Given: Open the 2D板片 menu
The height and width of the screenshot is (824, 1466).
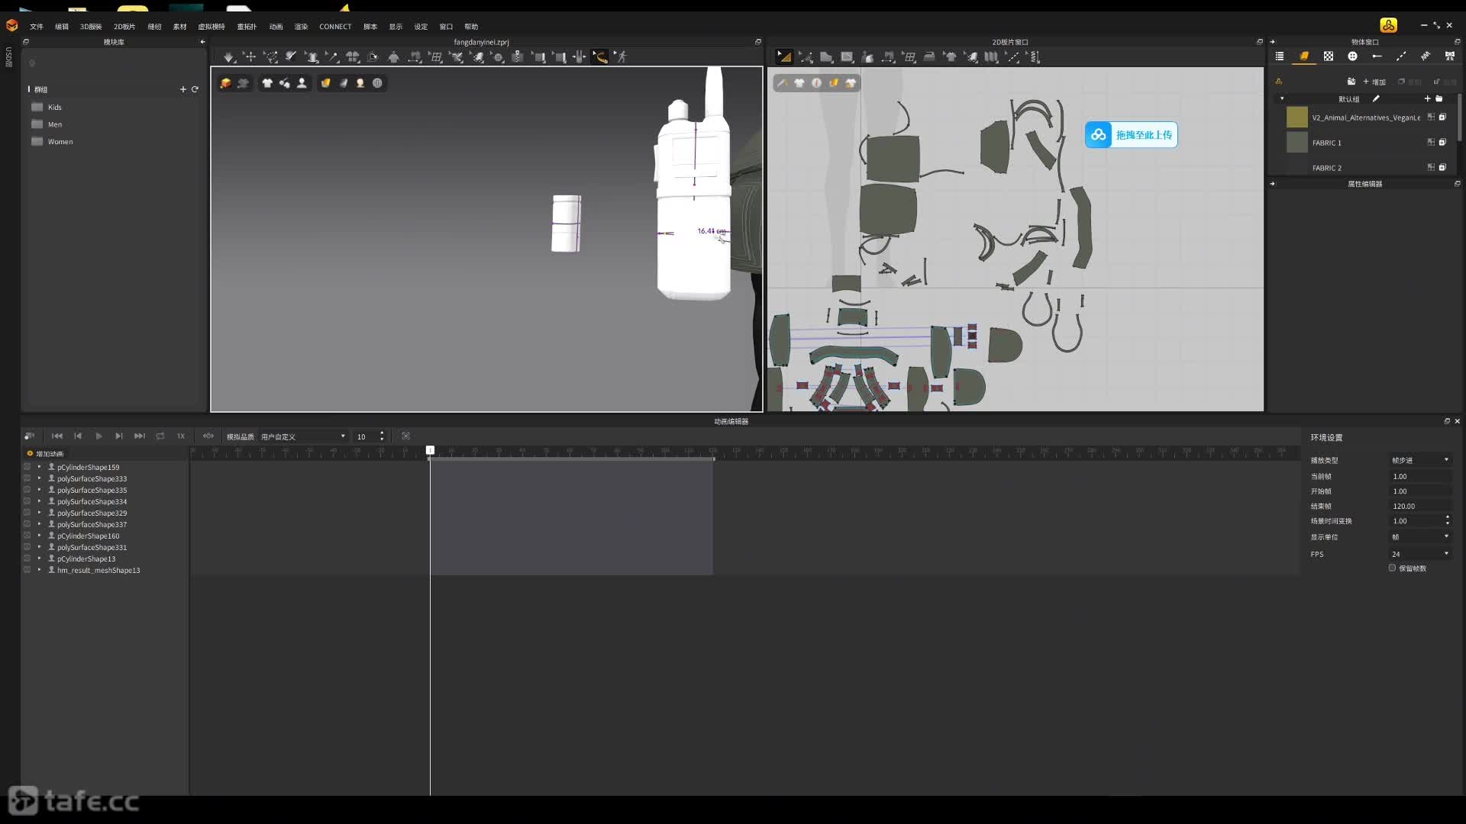Looking at the screenshot, I should 124,27.
